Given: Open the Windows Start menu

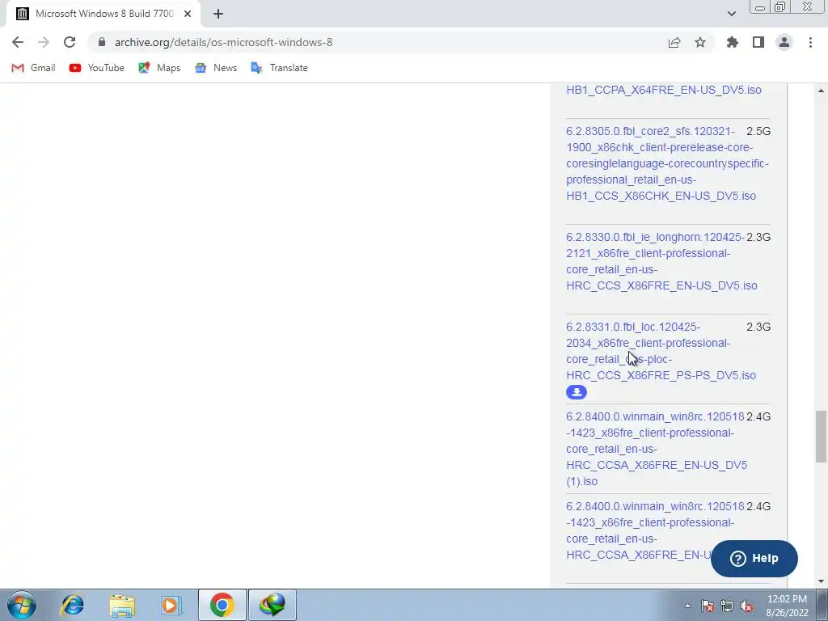Looking at the screenshot, I should (x=21, y=605).
